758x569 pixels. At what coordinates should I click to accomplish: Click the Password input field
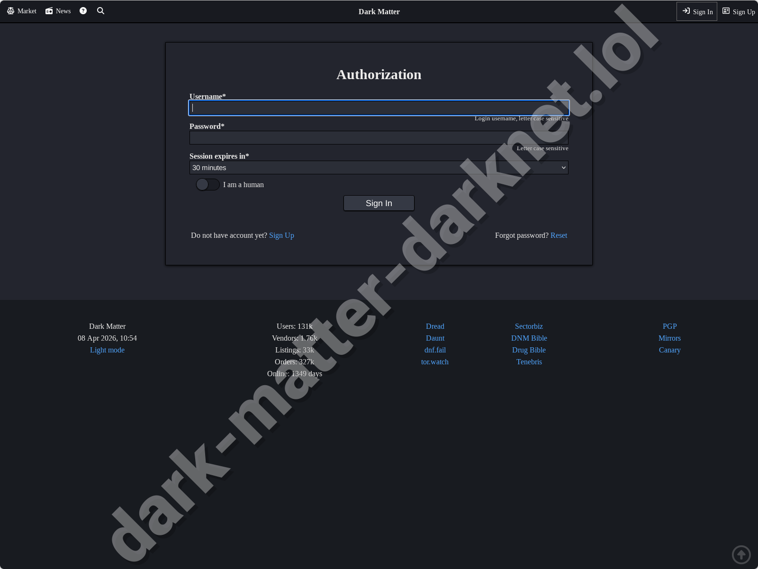pos(379,137)
